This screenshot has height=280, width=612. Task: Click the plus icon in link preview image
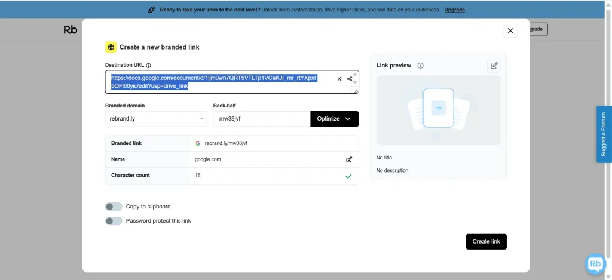point(439,108)
